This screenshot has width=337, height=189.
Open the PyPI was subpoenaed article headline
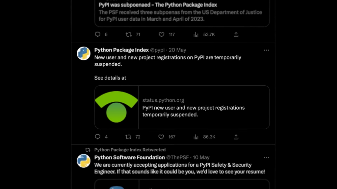point(158,5)
